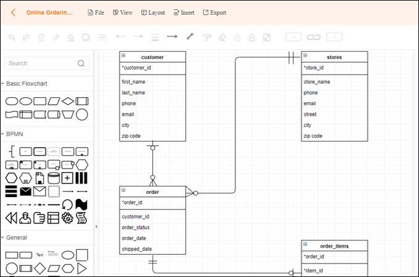Collapse the order table
The width and height of the screenshot is (419, 277).
(123, 190)
